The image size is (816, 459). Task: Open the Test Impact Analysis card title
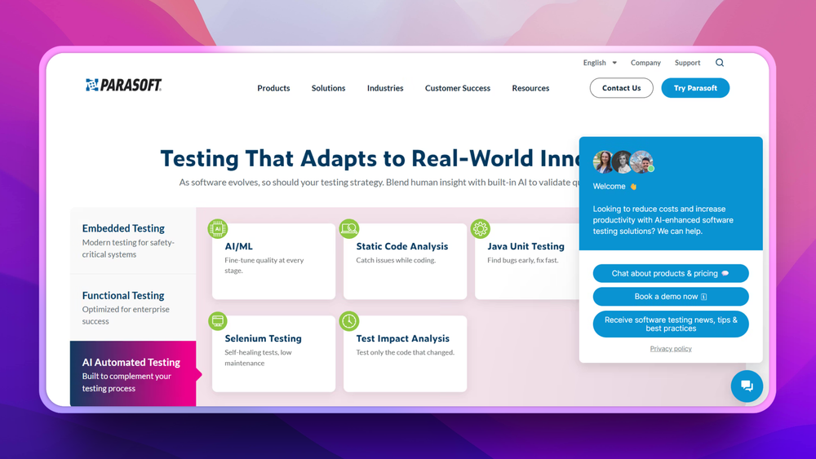(x=402, y=338)
